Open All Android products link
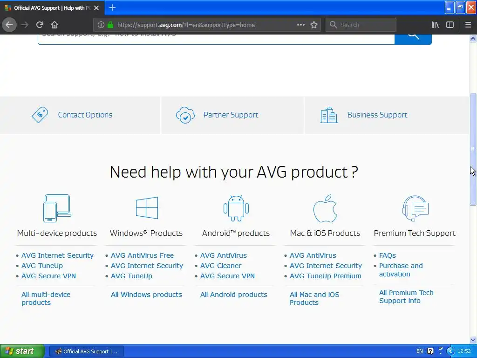Screen dimensions: 477x358 234,295
